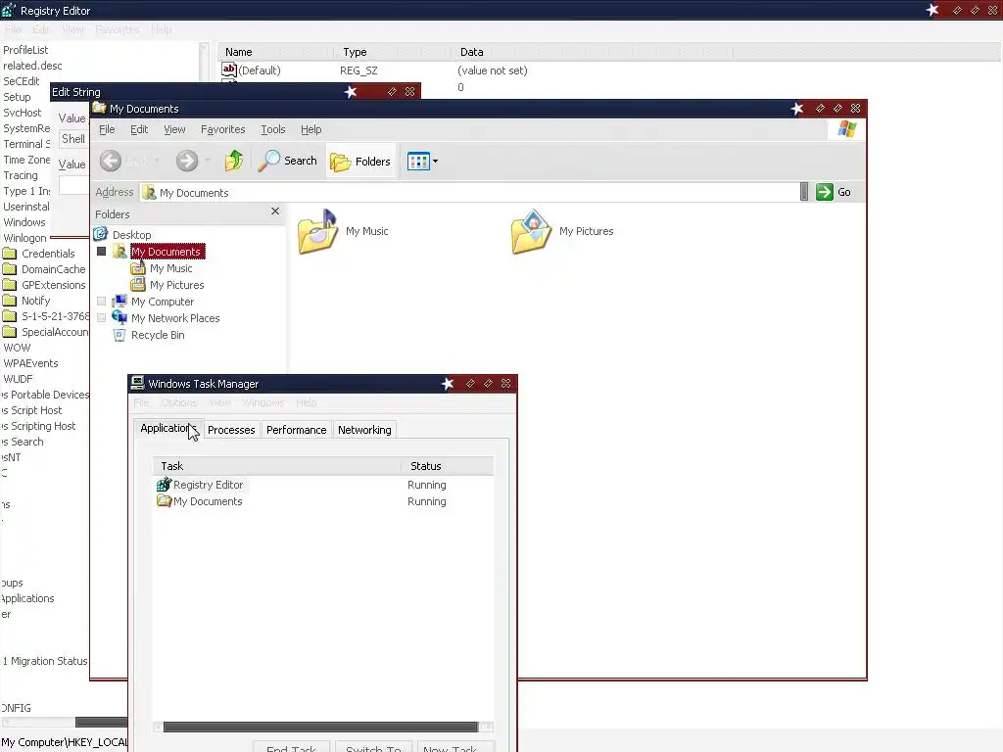Click the star icon in Edit String titlebar
This screenshot has width=1003, height=752.
click(x=351, y=92)
